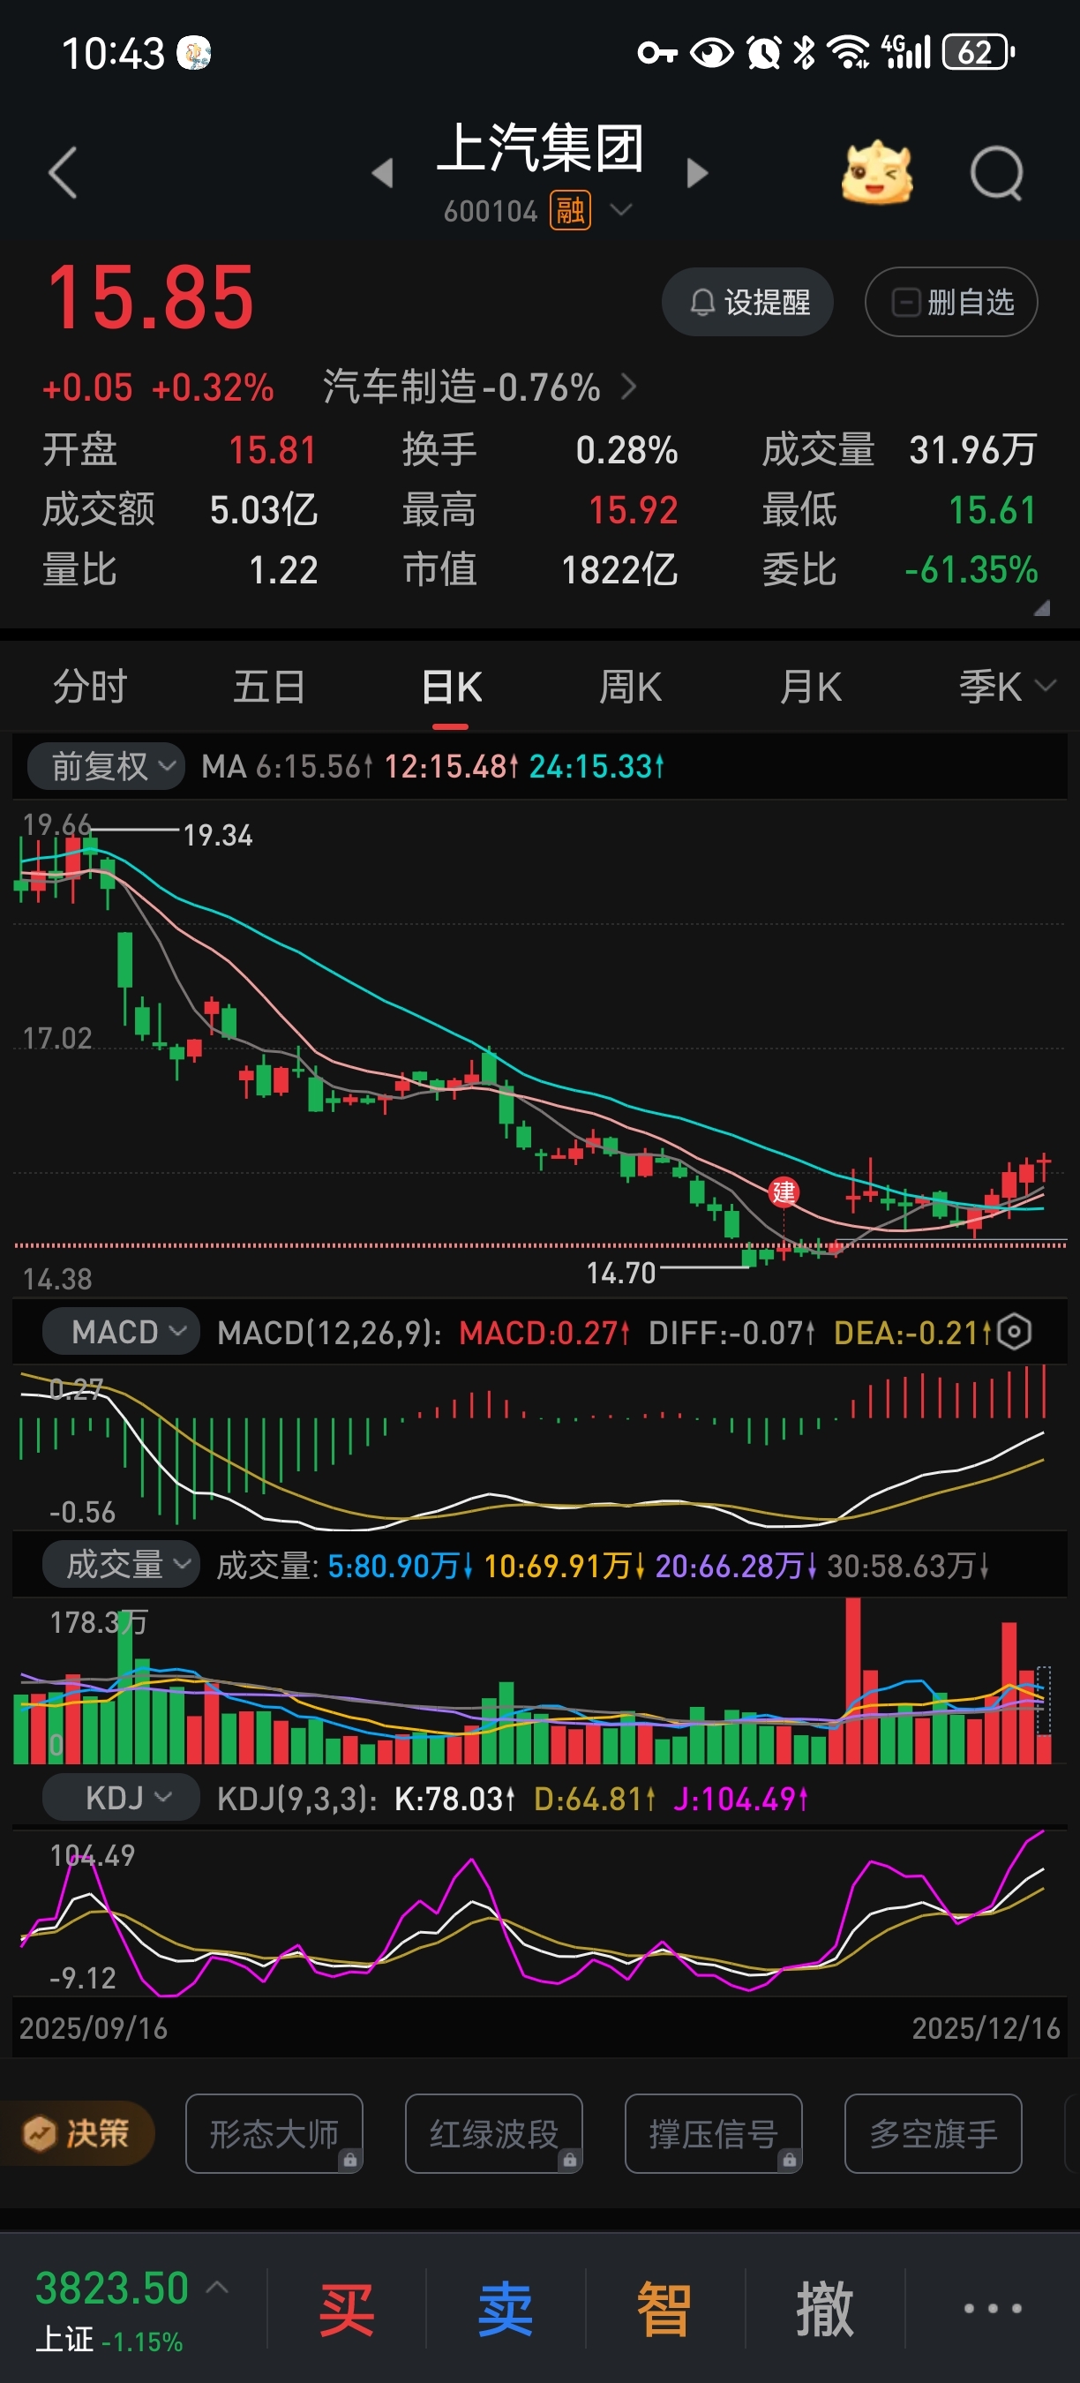Image resolution: width=1080 pixels, height=2383 pixels.
Task: Set a price alert with 设提醒
Action: tap(748, 302)
